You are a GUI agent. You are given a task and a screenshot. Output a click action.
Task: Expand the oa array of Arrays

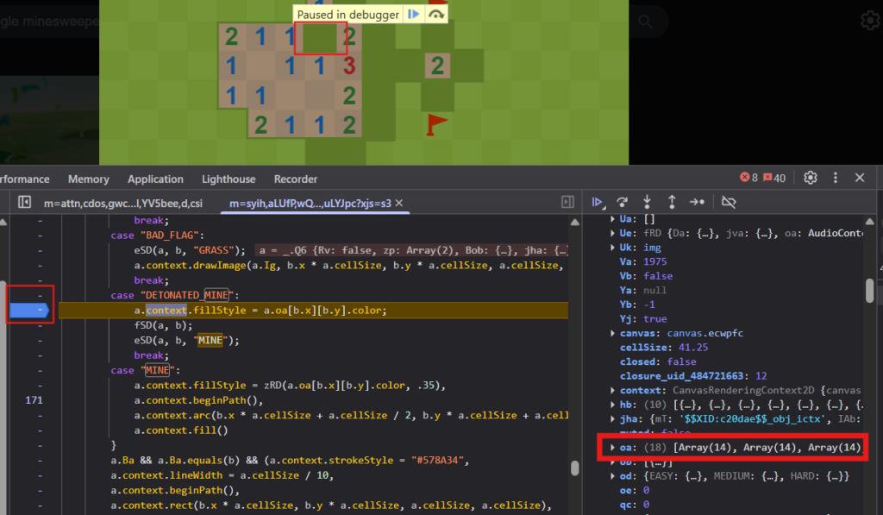pyautogui.click(x=613, y=447)
